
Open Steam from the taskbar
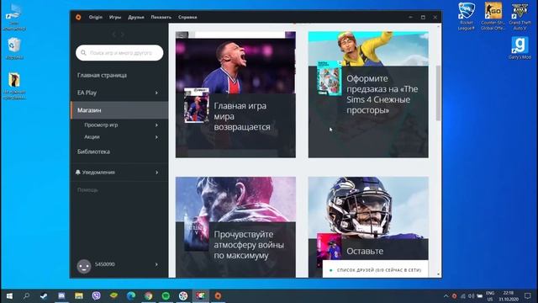point(44,295)
